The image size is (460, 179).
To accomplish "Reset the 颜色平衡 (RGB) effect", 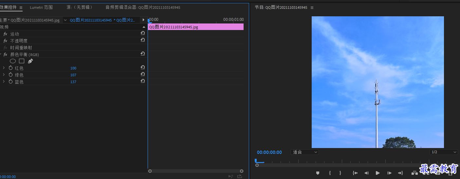I will coord(143,53).
